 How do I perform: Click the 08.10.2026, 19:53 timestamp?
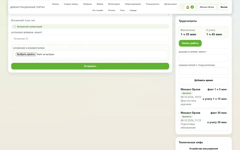(191, 97)
